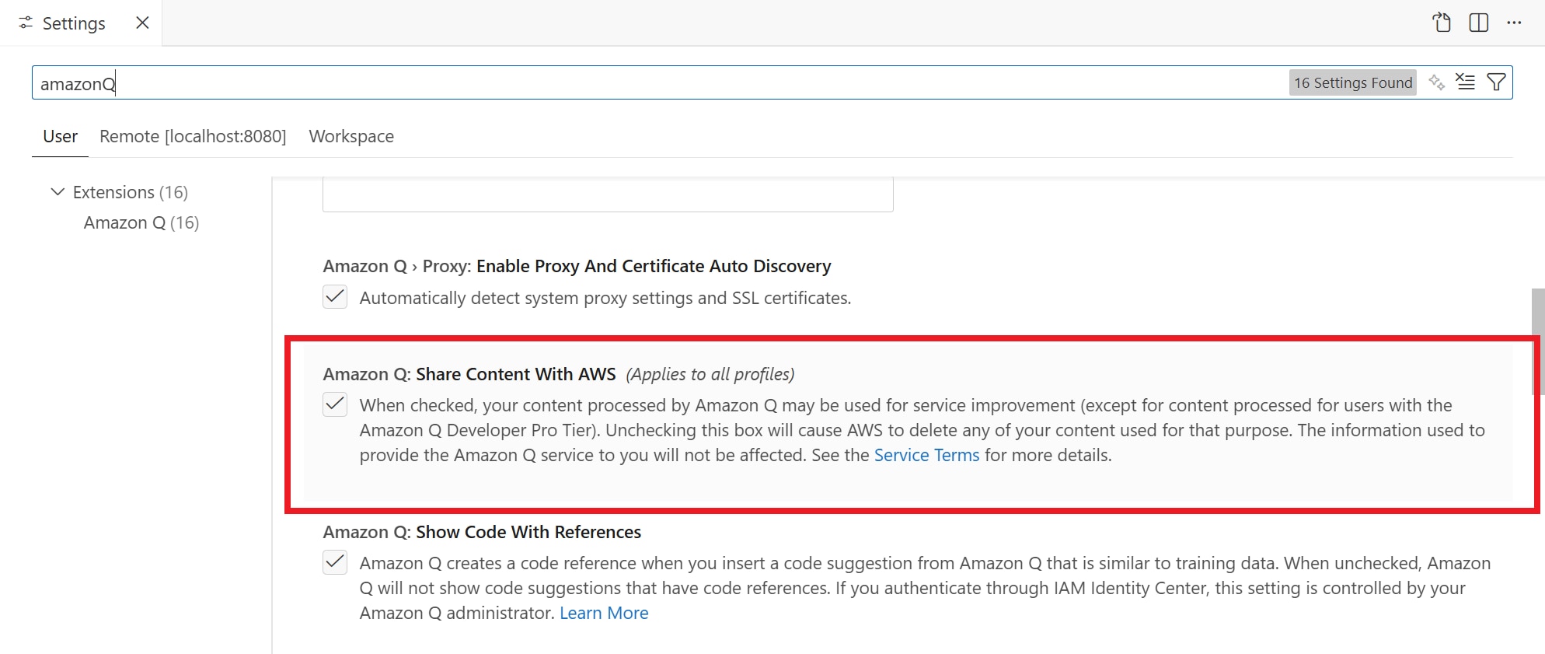Click the vertical scrollbar thumb
The image size is (1545, 654).
tap(1536, 341)
